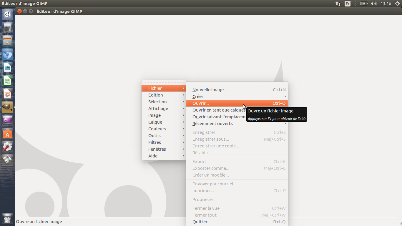
Task: Choose Quitter to exit GIMP
Action: click(x=237, y=222)
